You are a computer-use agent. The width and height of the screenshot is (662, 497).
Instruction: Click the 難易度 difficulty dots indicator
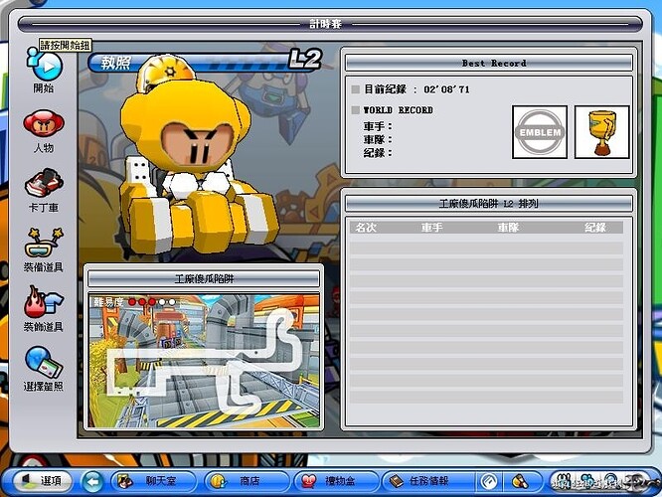[134, 302]
